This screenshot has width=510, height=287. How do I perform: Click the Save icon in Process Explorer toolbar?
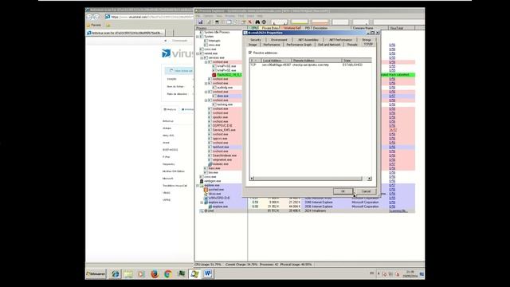click(x=200, y=22)
